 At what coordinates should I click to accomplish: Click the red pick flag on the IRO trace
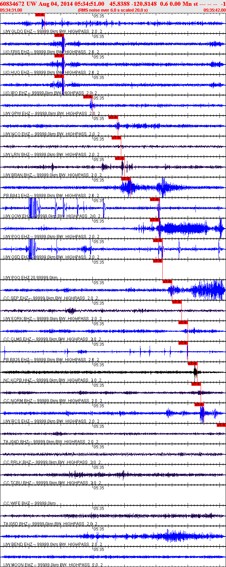[x=59, y=76]
